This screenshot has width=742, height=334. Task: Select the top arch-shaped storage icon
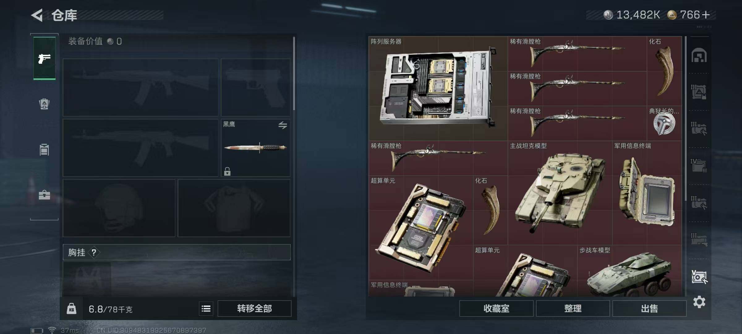(699, 55)
